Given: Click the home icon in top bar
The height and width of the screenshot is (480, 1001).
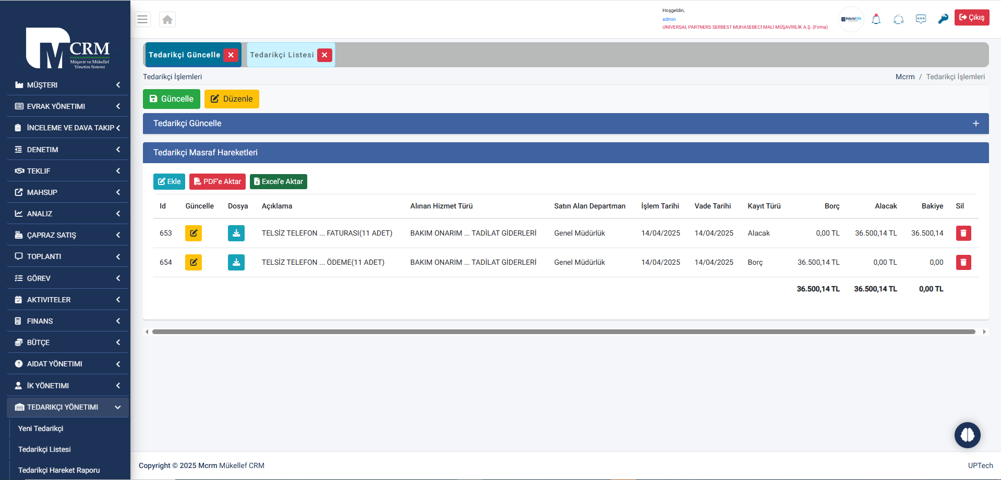Looking at the screenshot, I should pos(167,20).
